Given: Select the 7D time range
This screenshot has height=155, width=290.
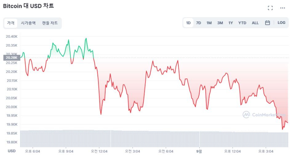Looking at the screenshot, I should tap(199, 23).
